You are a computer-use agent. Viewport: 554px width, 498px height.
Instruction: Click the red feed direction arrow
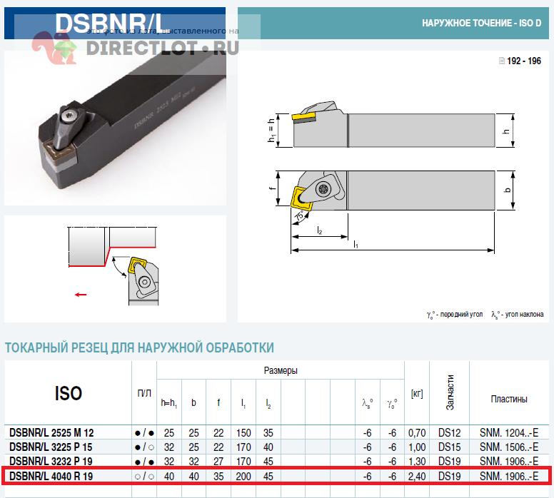point(81,294)
